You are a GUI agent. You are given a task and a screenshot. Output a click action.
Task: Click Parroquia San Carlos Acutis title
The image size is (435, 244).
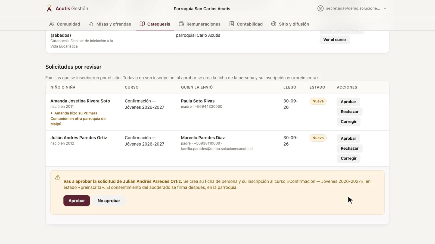(202, 9)
